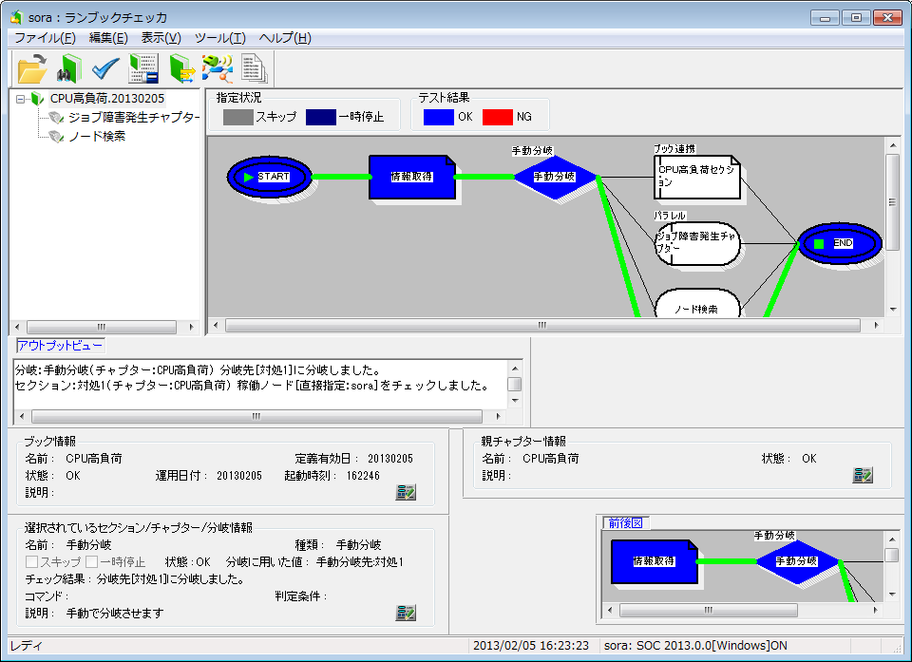
Task: Open the ファイル(F) menu
Action: [45, 38]
